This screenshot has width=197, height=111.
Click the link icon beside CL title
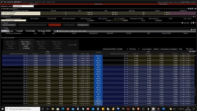2,2
